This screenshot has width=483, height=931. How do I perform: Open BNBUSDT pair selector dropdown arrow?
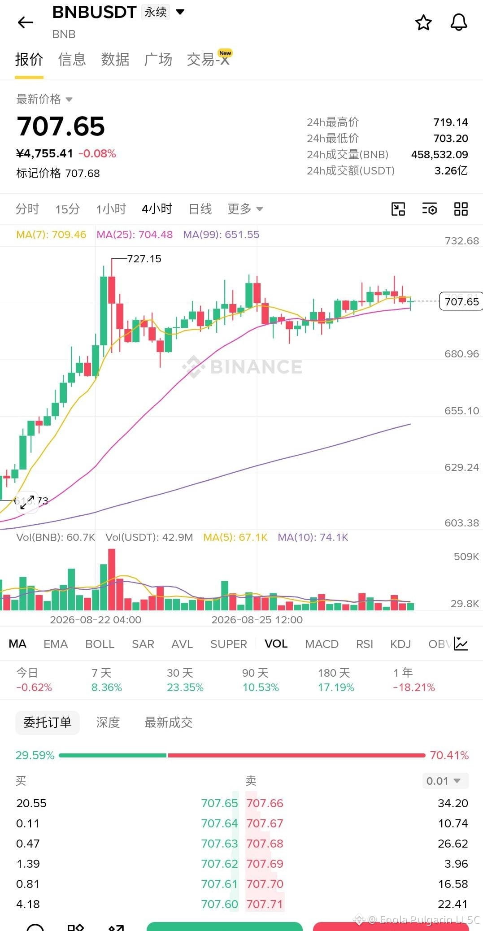tap(180, 12)
